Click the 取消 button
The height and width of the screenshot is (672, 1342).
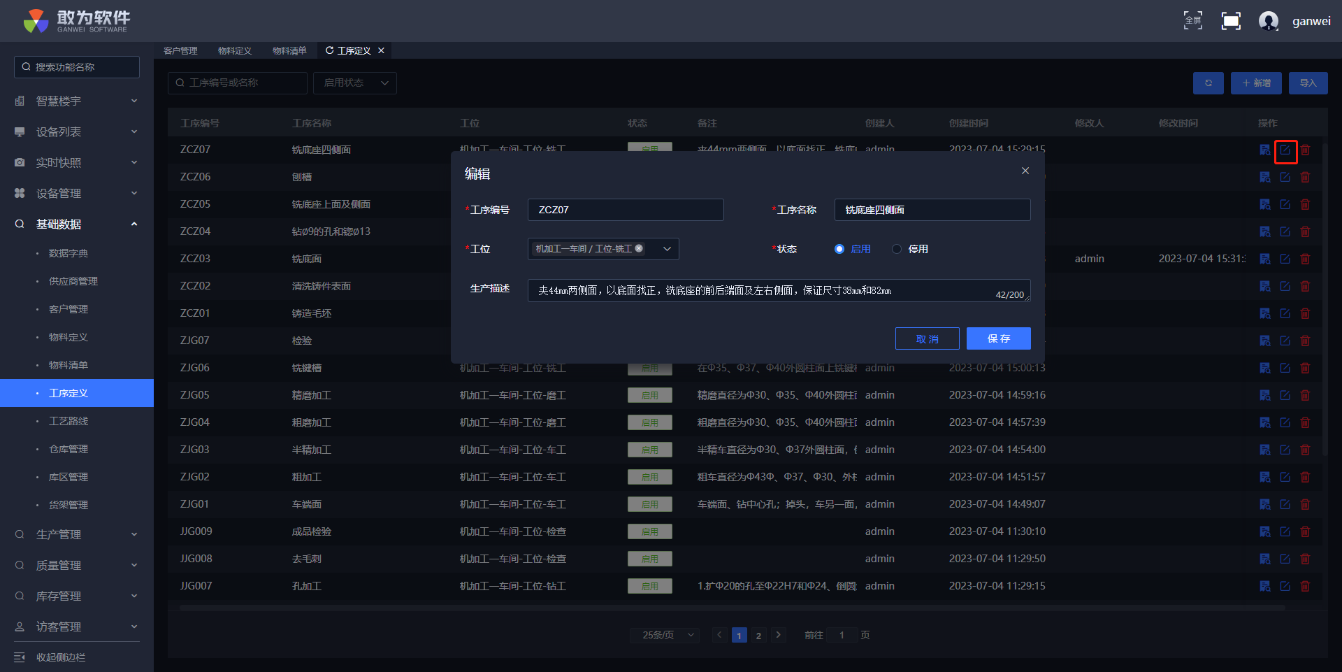[927, 338]
